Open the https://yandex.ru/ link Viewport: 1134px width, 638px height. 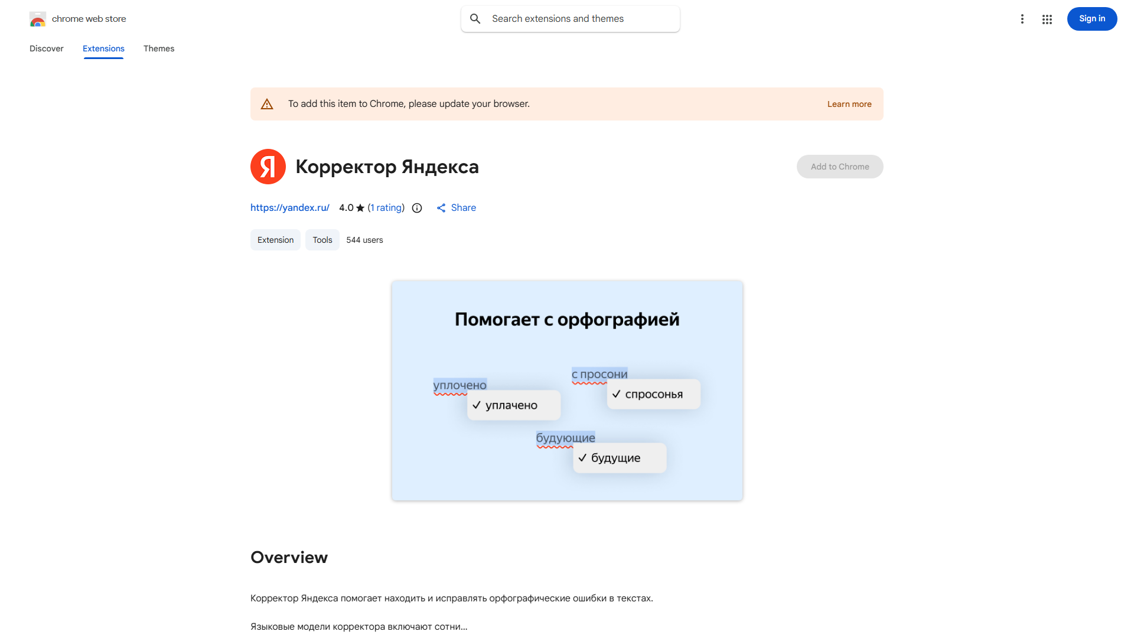click(289, 207)
